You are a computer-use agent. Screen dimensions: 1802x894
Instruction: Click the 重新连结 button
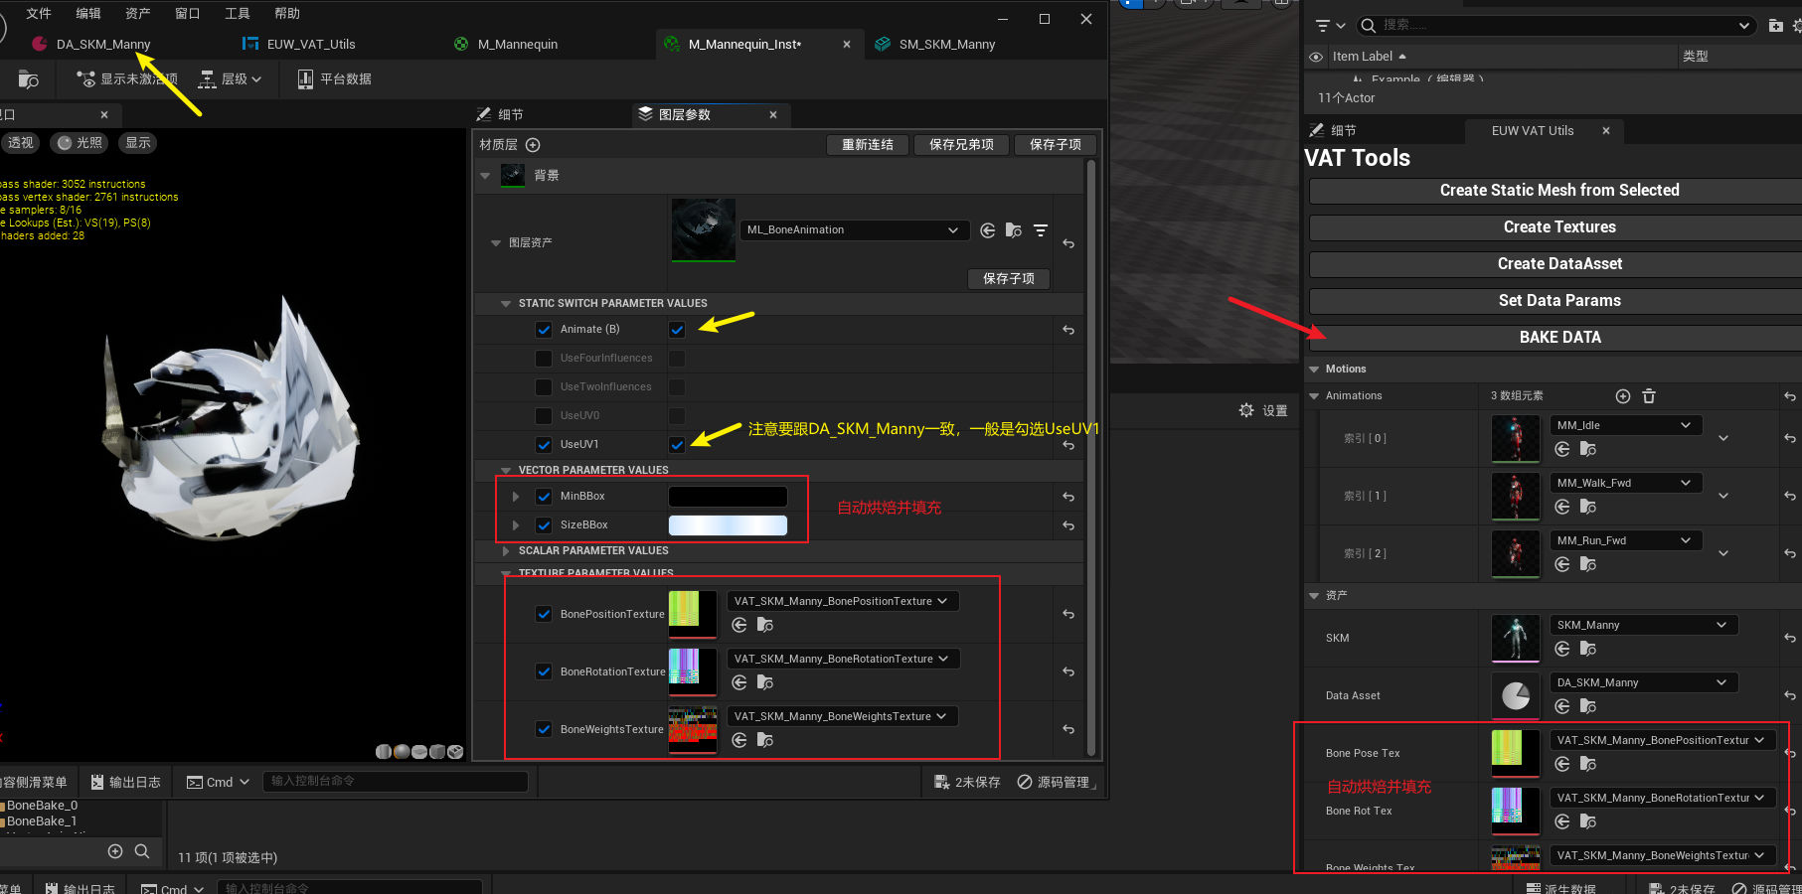pos(867,144)
